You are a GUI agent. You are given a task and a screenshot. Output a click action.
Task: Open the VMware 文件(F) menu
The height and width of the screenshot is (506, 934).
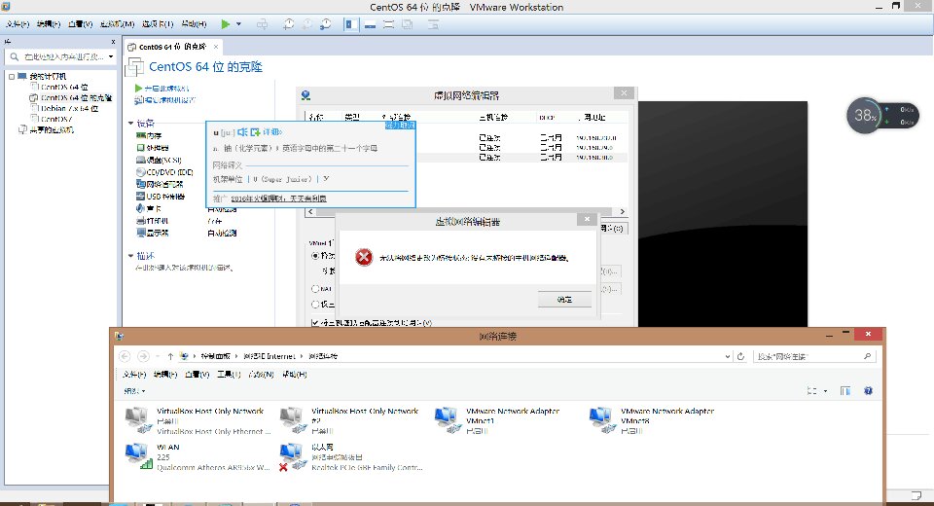[x=18, y=24]
